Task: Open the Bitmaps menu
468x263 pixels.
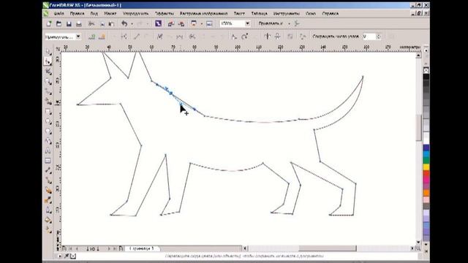Action: click(203, 13)
